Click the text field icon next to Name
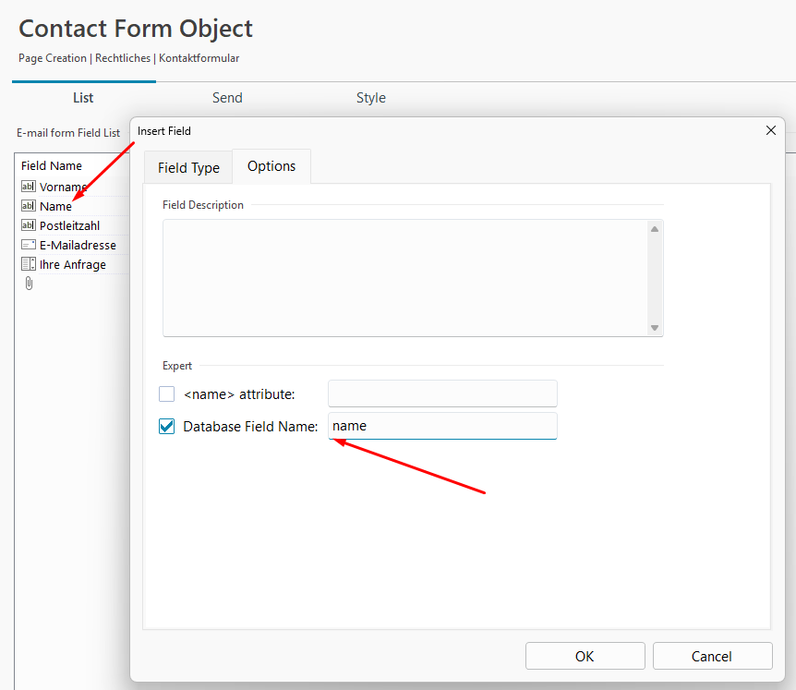Screen dimensions: 796x690 click(x=28, y=206)
